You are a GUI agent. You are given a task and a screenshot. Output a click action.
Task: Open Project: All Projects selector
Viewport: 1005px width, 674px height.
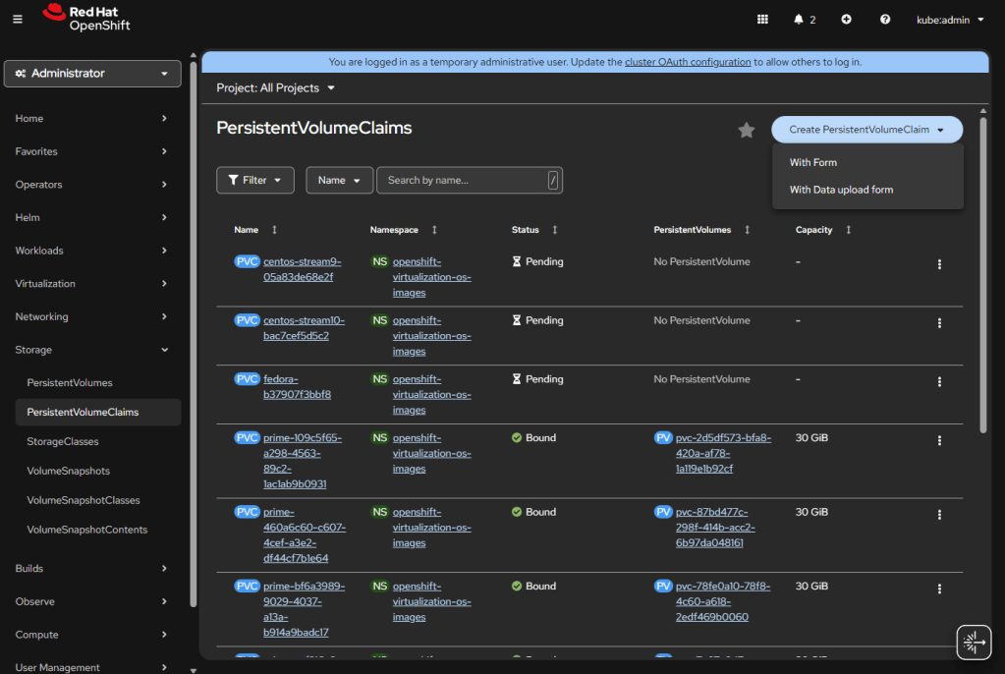tap(276, 88)
